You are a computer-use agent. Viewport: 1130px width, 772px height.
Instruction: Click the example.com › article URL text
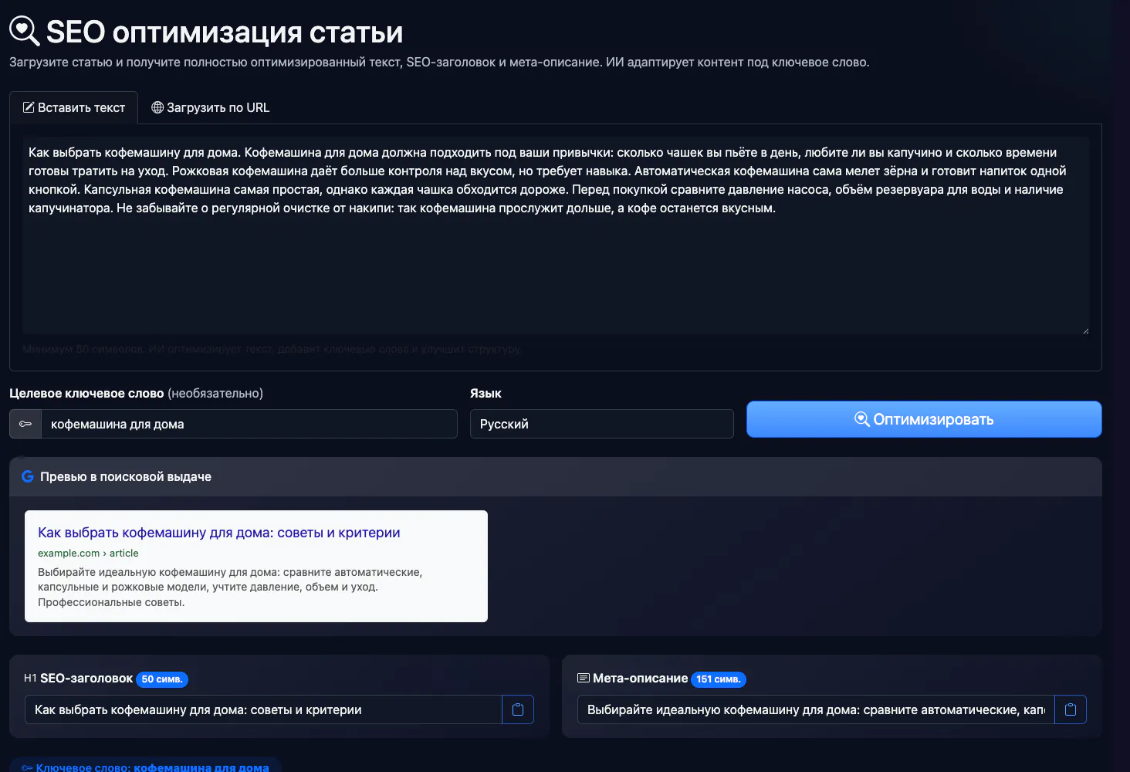(88, 553)
